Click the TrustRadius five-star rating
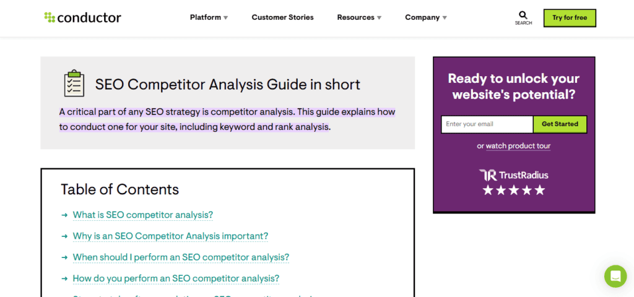The image size is (634, 297). click(x=513, y=191)
